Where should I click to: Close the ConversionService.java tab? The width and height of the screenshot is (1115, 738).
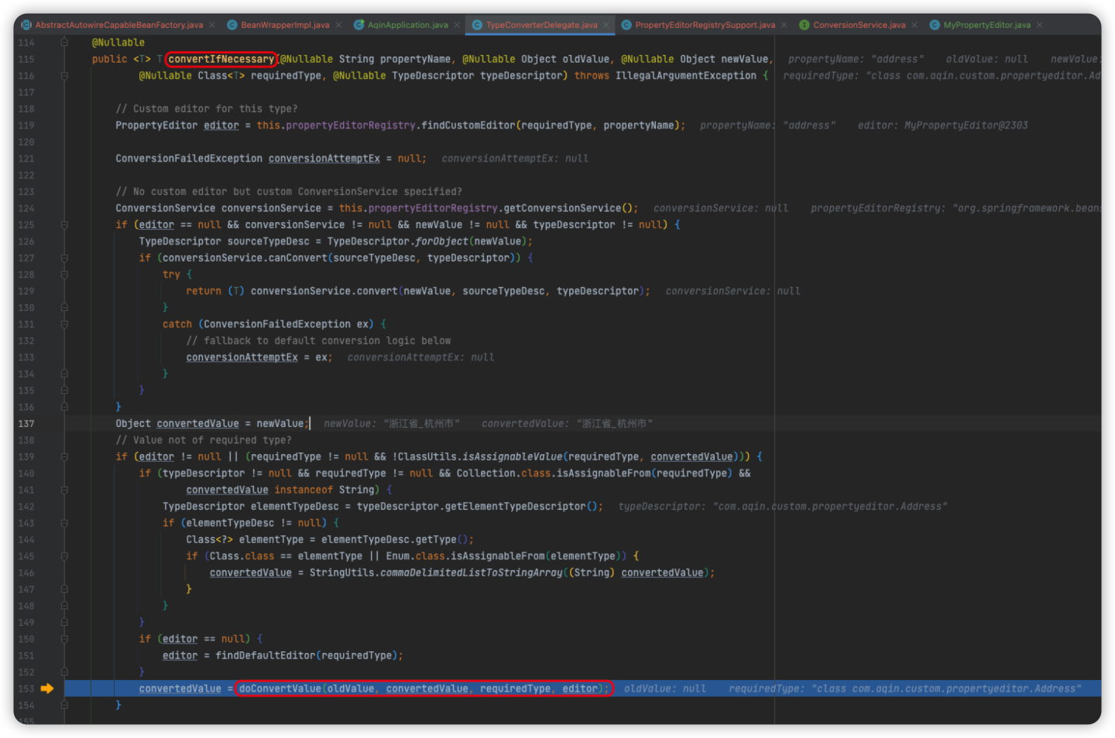coord(914,25)
